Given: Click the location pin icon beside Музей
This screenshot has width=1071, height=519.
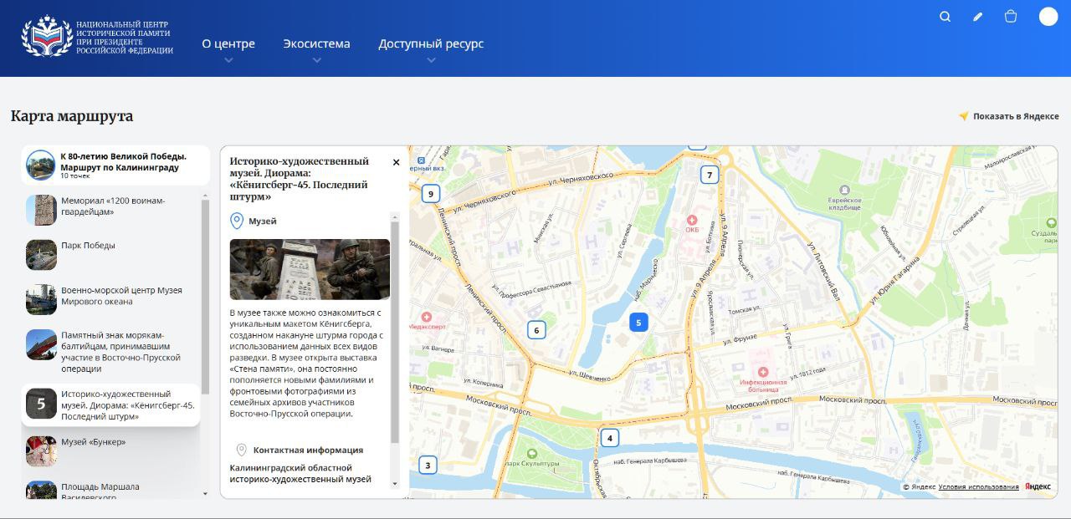Looking at the screenshot, I should click(237, 221).
